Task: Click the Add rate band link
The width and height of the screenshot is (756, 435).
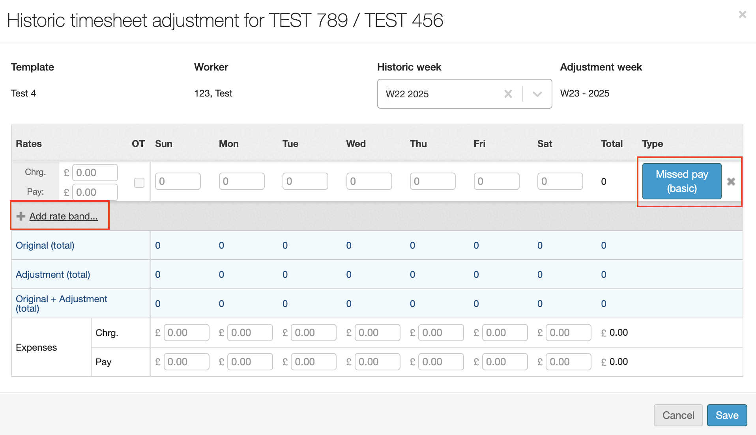Action: pyautogui.click(x=64, y=216)
